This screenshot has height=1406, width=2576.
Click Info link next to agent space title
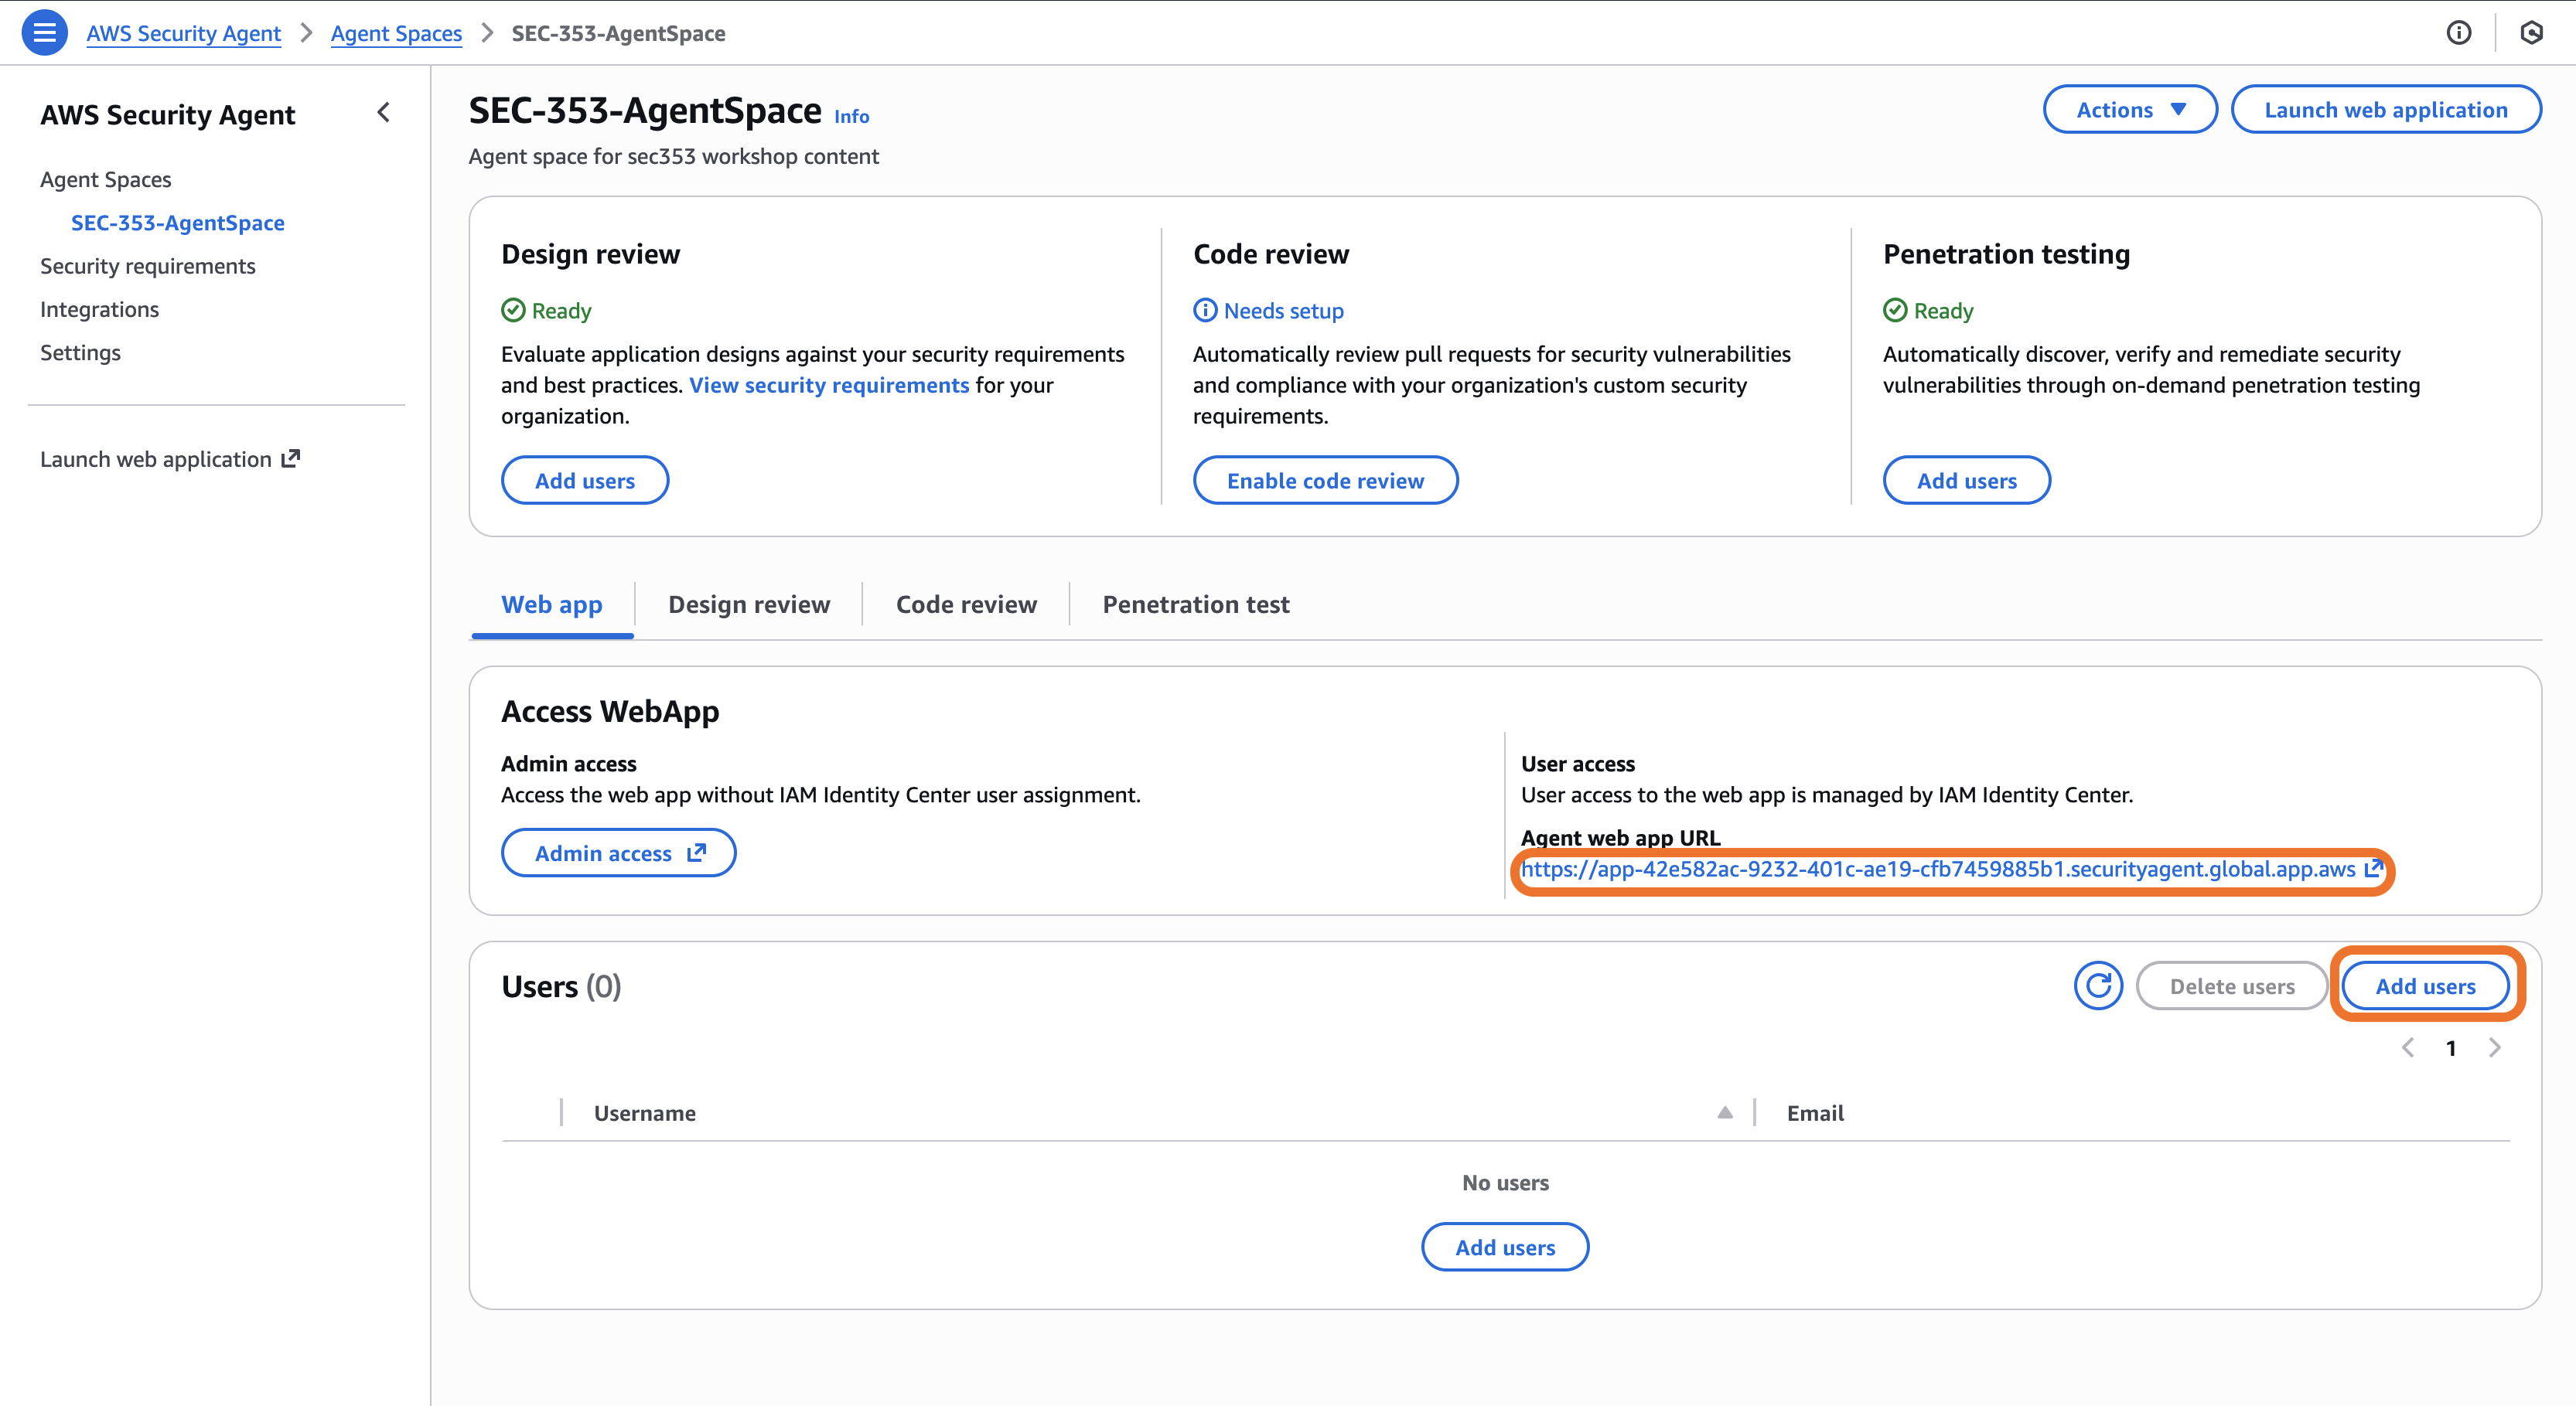852,117
